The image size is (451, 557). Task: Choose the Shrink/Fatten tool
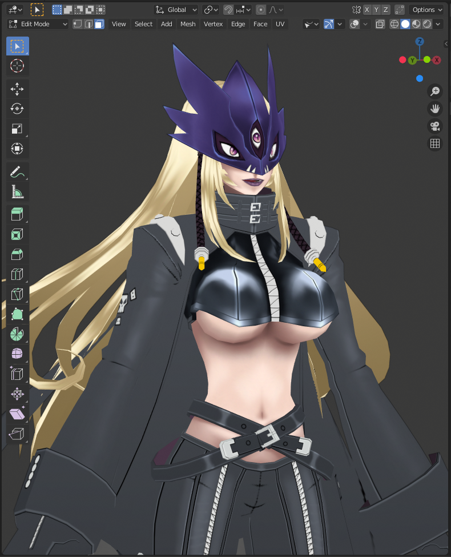click(17, 394)
